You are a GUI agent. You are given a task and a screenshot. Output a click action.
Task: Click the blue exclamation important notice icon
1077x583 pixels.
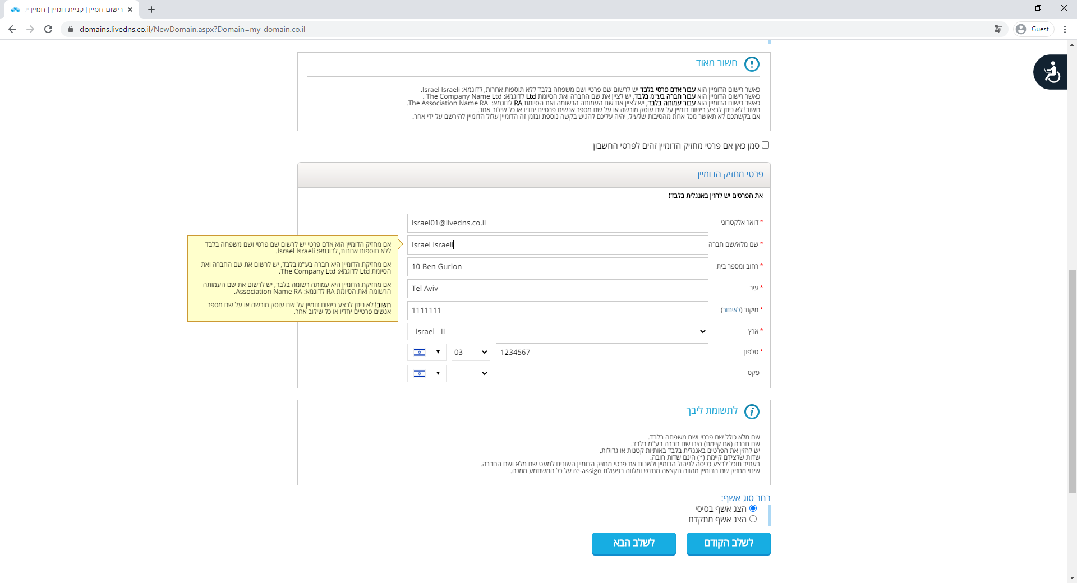pos(752,64)
